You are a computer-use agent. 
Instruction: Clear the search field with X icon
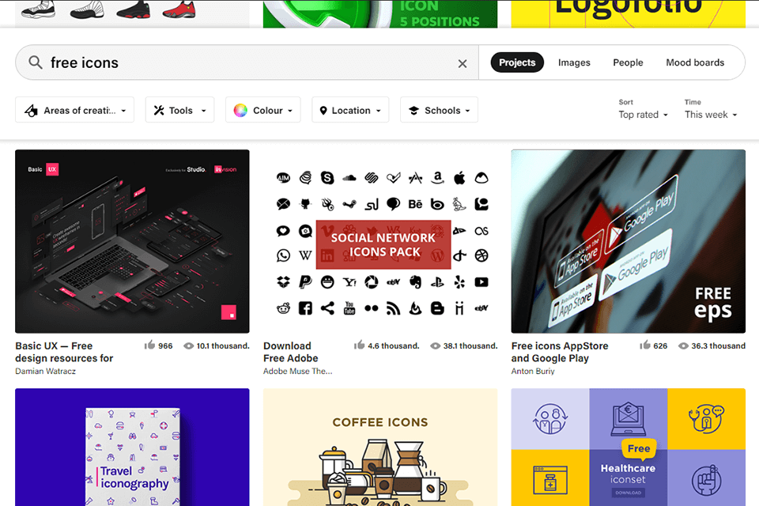[x=463, y=63]
